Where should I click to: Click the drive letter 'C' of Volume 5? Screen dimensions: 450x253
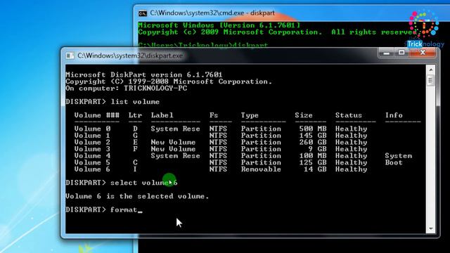pyautogui.click(x=135, y=162)
